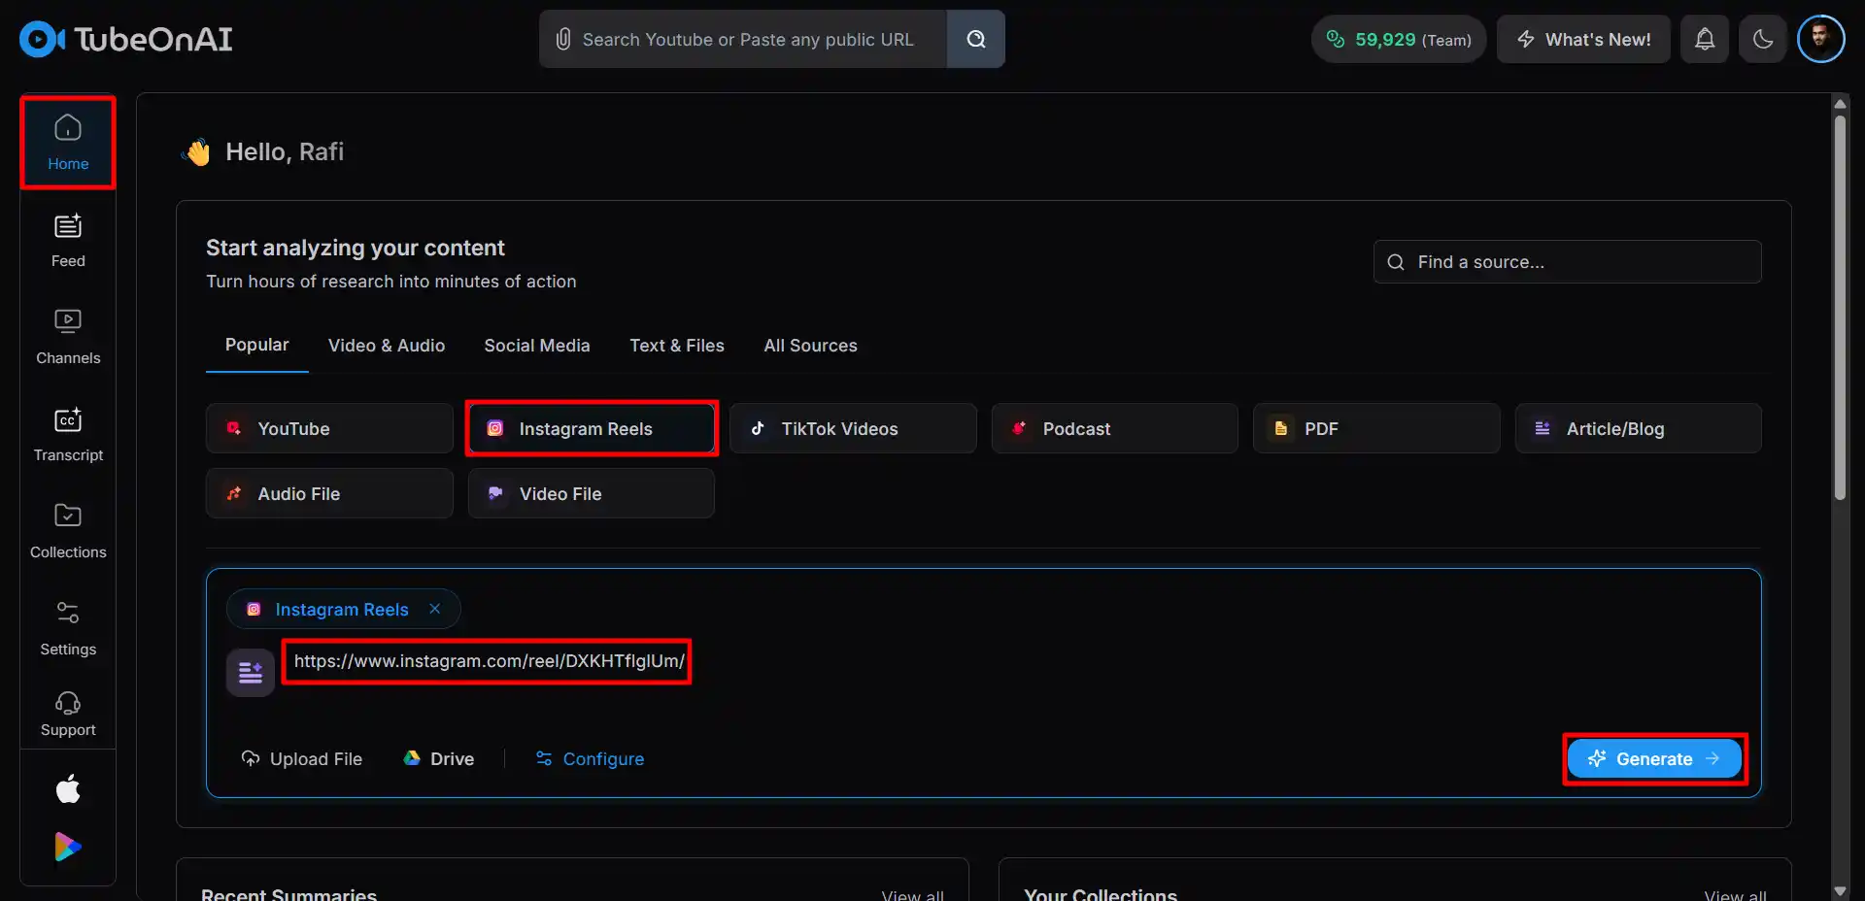Image resolution: width=1865 pixels, height=901 pixels.
Task: Remove the Instagram Reels source chip
Action: click(x=435, y=609)
